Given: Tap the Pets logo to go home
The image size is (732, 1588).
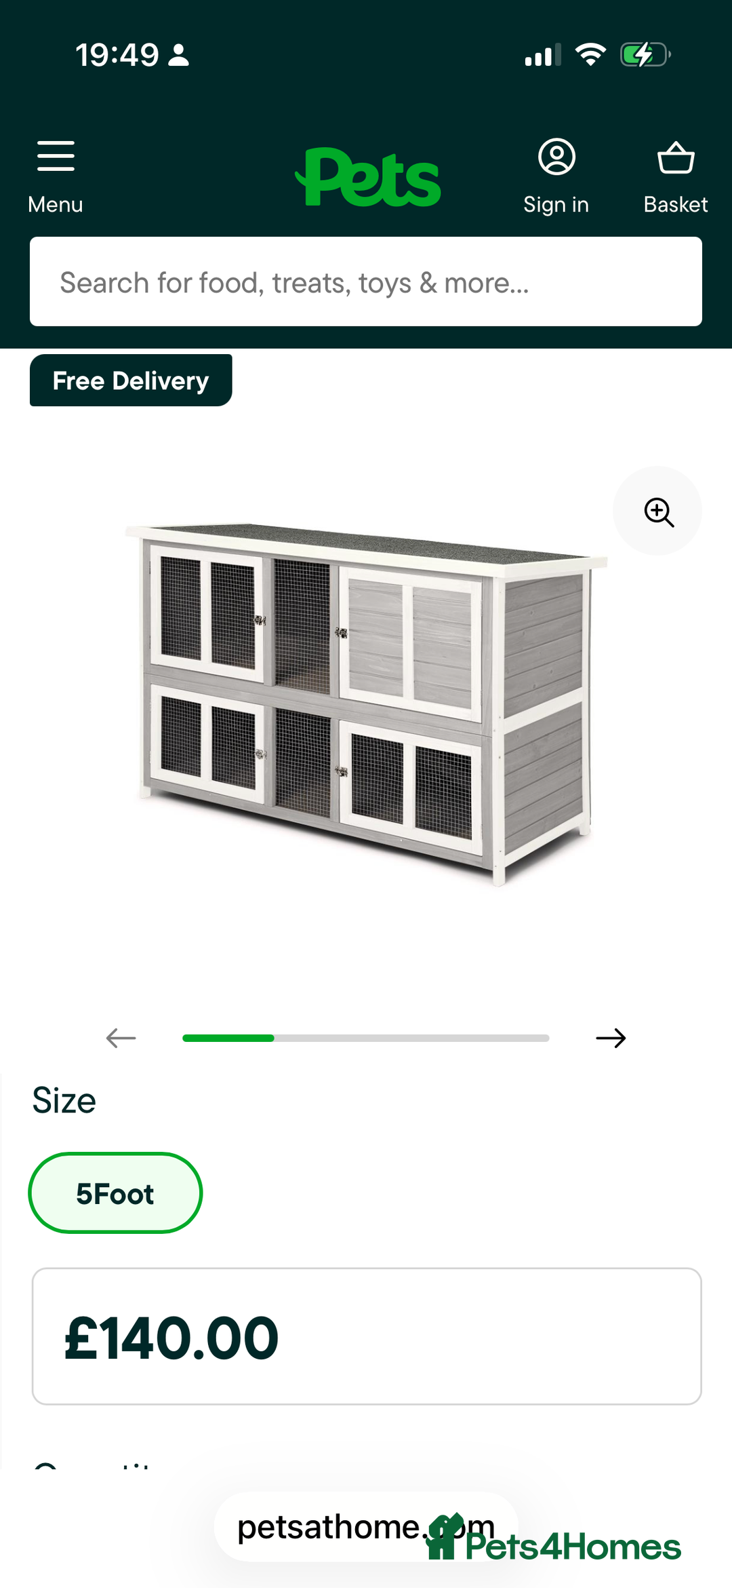Looking at the screenshot, I should click(368, 177).
